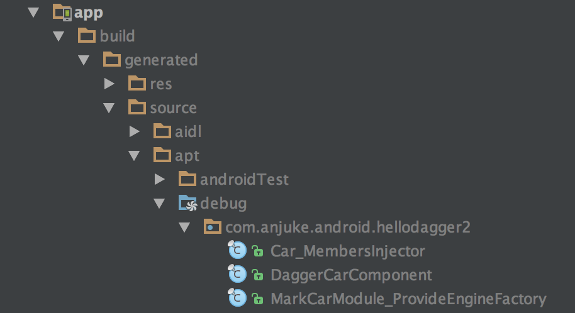Image resolution: width=575 pixels, height=313 pixels.
Task: Expand the androidTest folder arrow
Action: tap(160, 179)
